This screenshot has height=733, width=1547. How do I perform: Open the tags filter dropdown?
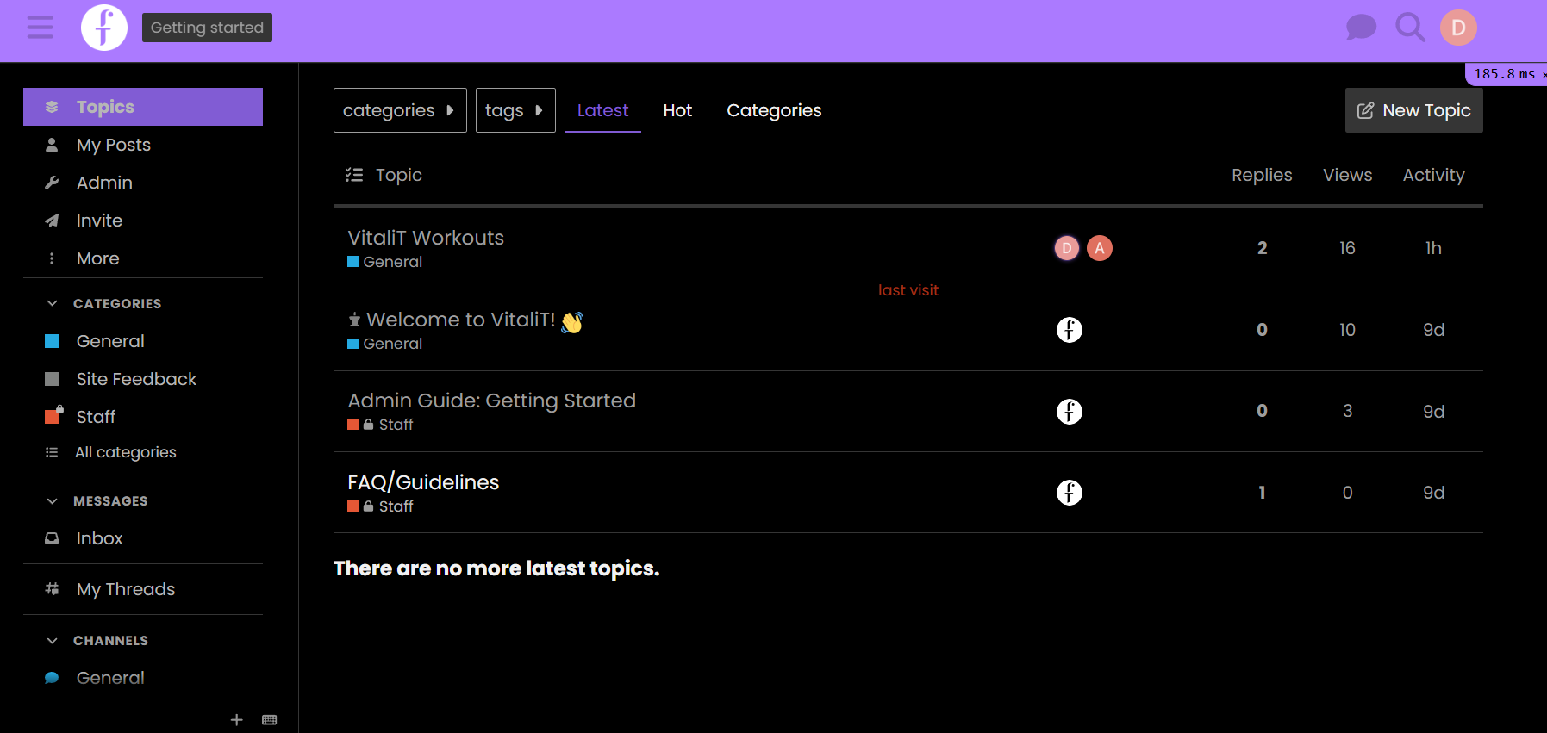click(x=515, y=110)
